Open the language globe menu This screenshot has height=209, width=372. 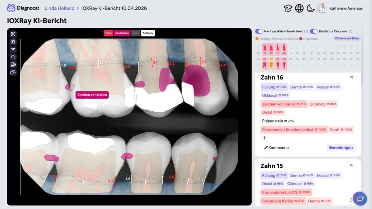tap(299, 8)
